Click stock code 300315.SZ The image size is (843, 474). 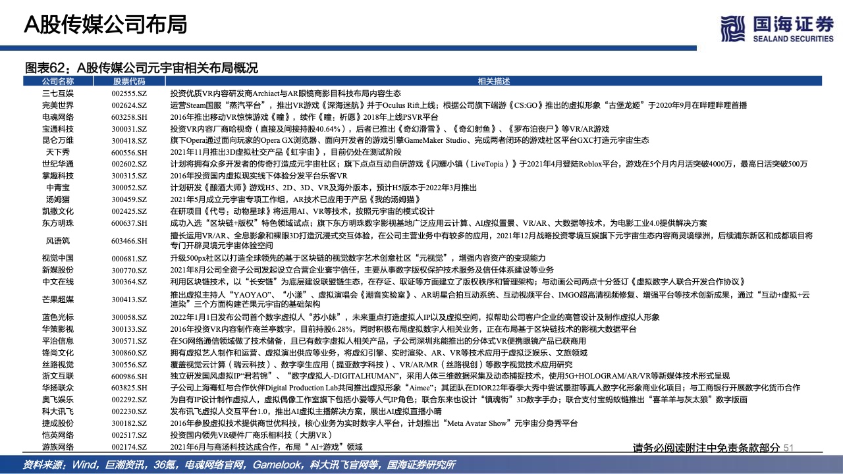(x=129, y=176)
